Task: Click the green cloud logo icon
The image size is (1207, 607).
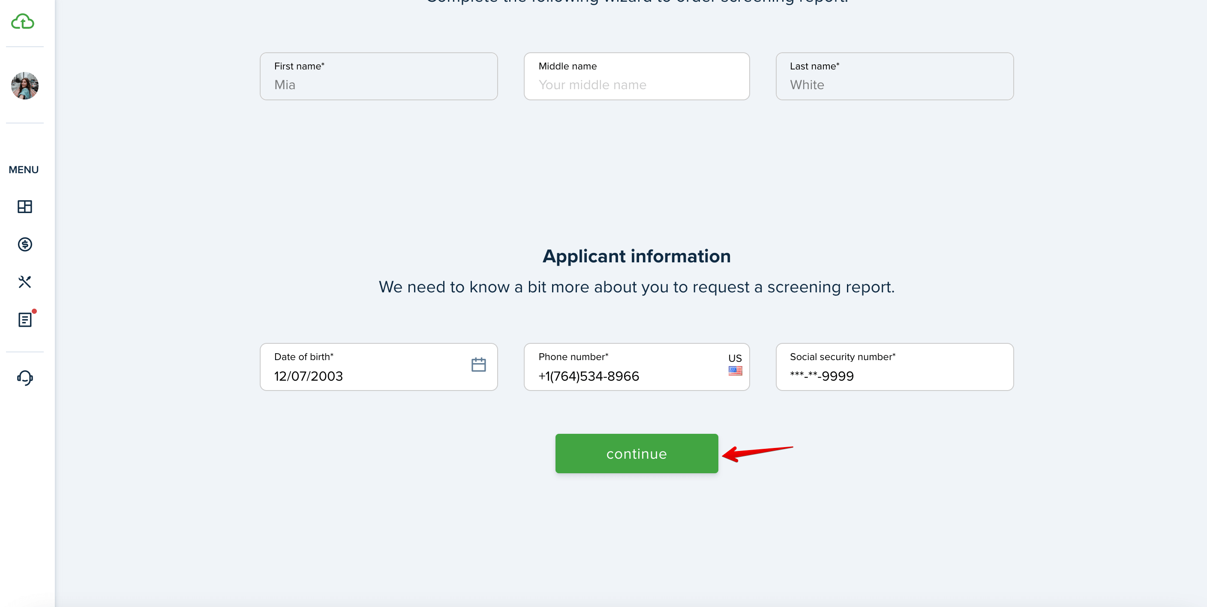Action: (x=22, y=21)
